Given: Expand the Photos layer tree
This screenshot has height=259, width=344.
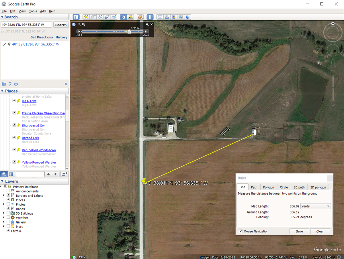Looking at the screenshot, I should (x=4, y=204).
